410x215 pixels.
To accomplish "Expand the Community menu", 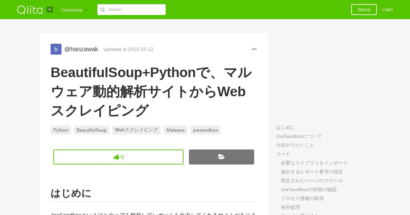I will pos(74,10).
